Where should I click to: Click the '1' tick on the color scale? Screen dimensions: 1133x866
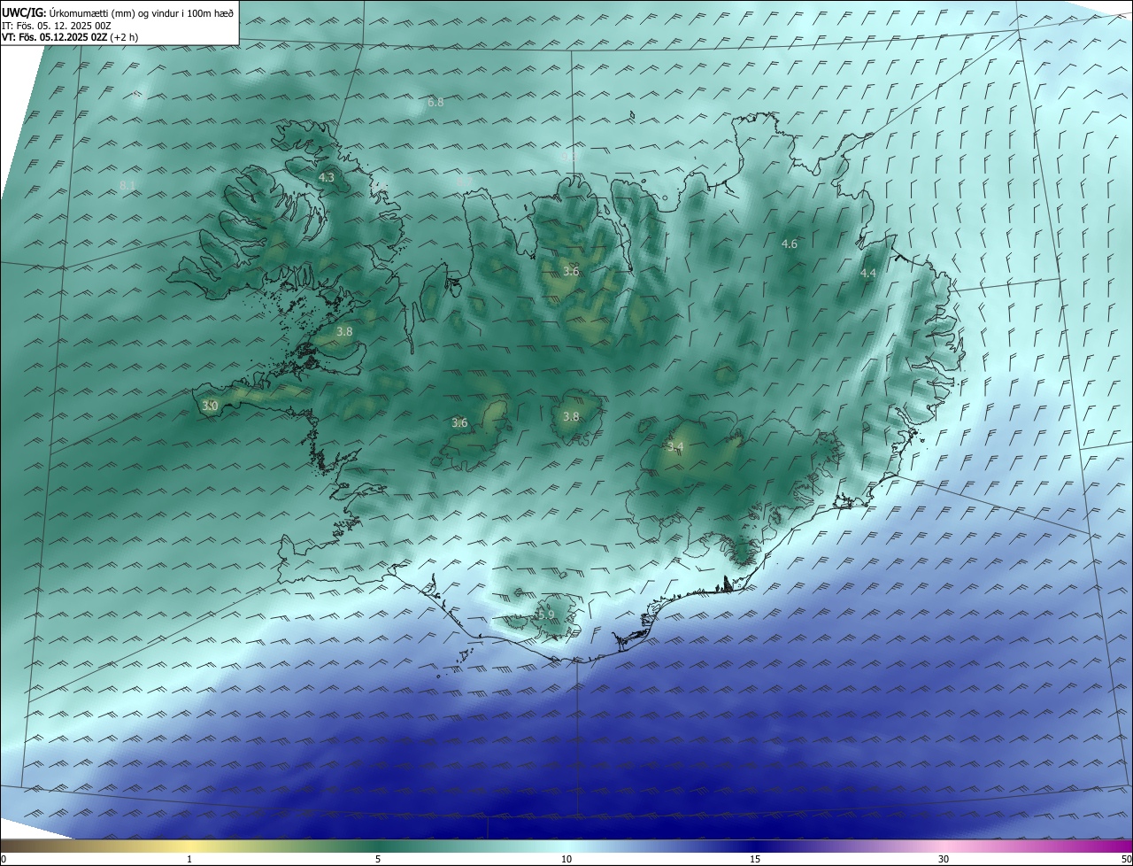(189, 859)
